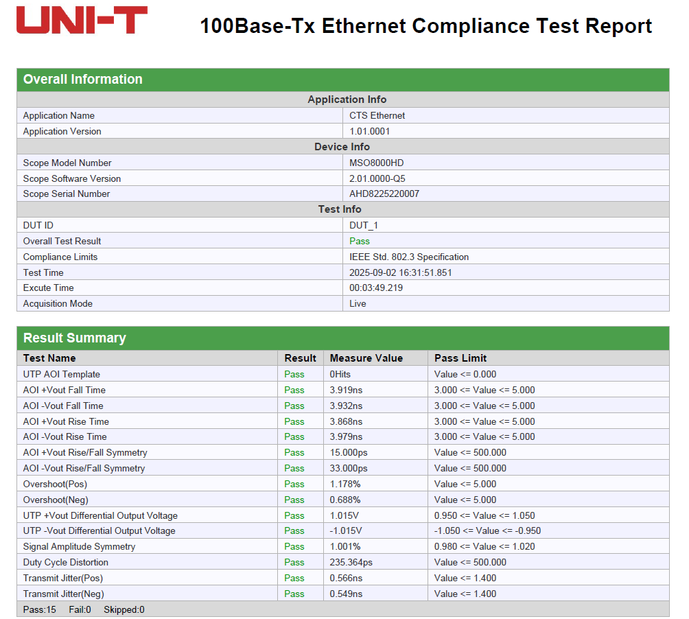Click the UNI-T logo
This screenshot has width=689, height=619.
pos(82,21)
